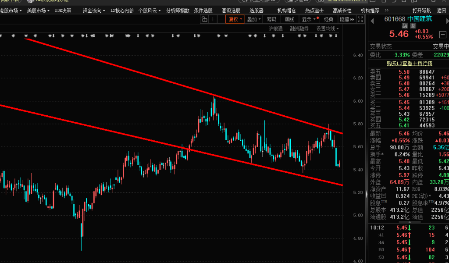The width and height of the screenshot is (449, 263).
Task: Click the chart lock icon
Action: 205,19
